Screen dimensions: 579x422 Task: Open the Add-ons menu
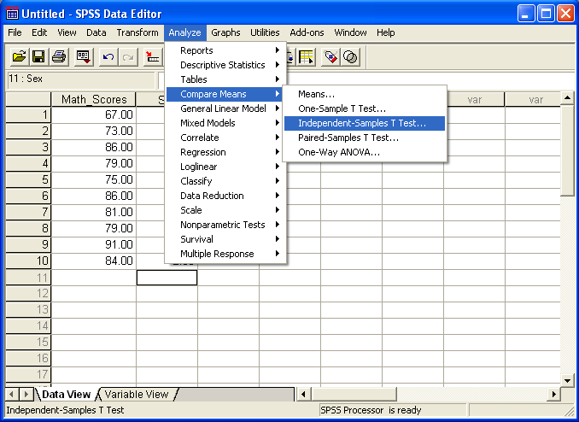click(307, 32)
